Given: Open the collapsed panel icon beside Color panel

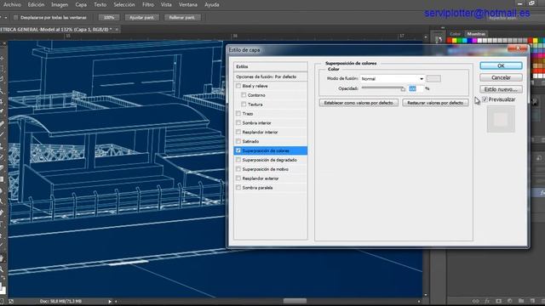Looking at the screenshot, I should pos(439,40).
